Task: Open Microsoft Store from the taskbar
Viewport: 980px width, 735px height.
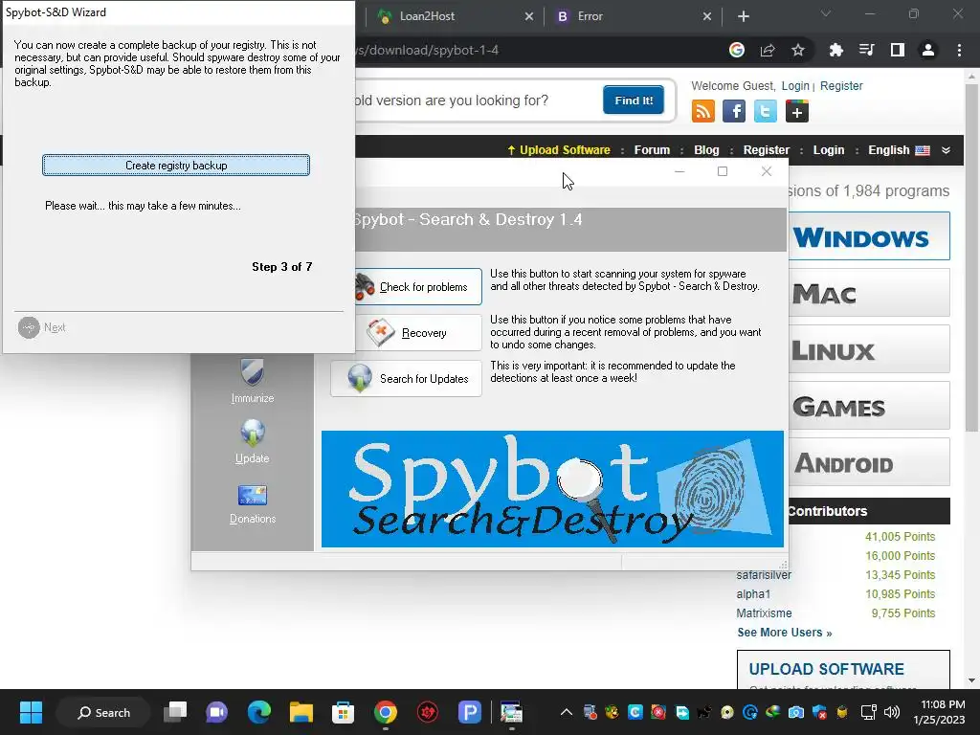Action: 343,712
